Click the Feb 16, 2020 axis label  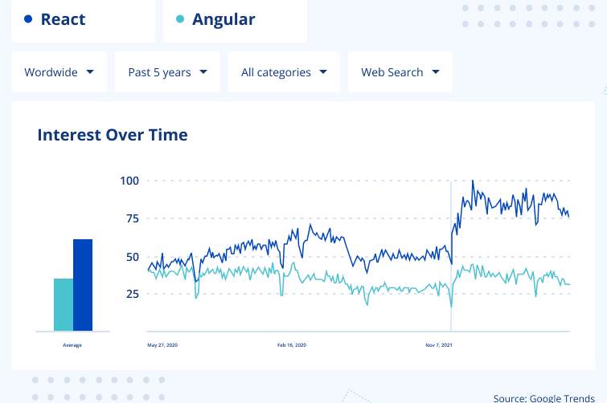(x=292, y=345)
